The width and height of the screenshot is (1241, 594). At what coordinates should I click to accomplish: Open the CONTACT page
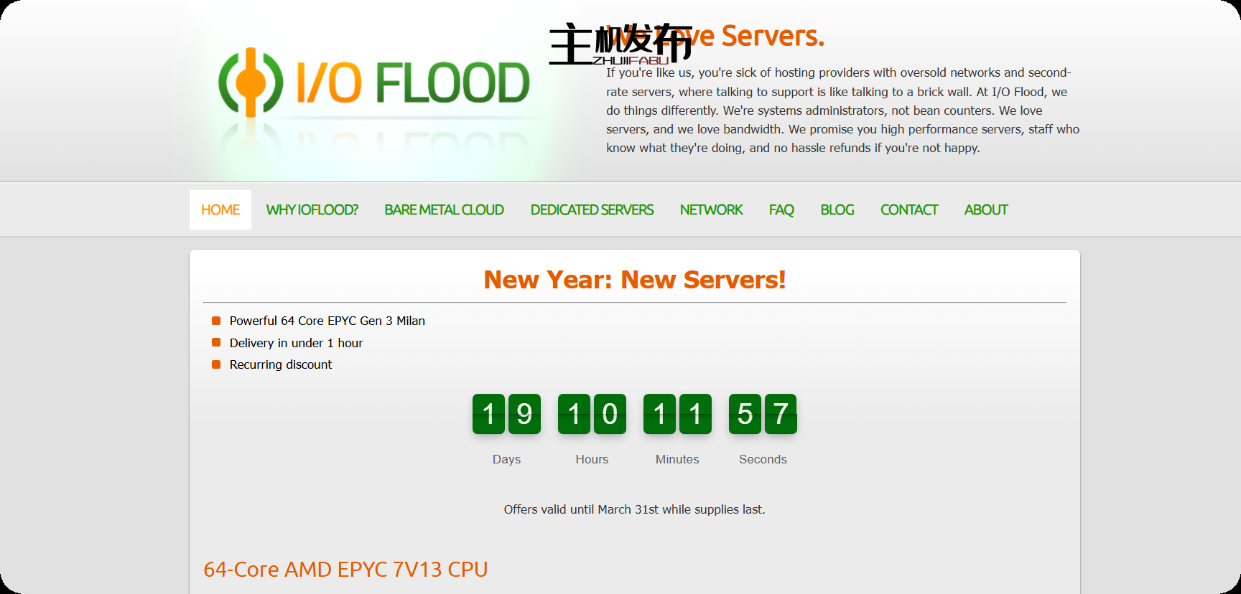click(909, 210)
